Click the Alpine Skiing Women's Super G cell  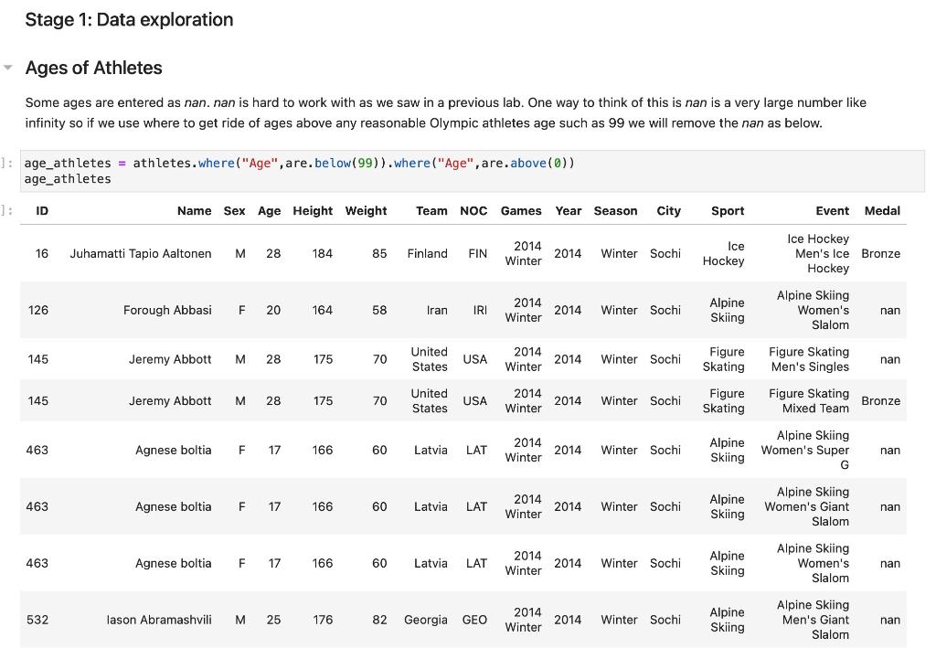tap(805, 450)
